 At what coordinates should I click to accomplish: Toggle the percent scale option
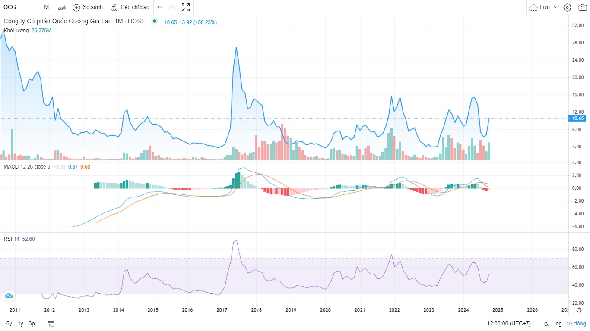(x=546, y=324)
